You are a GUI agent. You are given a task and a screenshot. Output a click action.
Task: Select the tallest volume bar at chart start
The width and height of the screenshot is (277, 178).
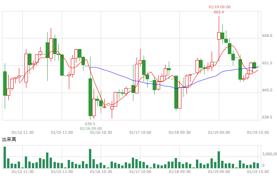[5, 157]
